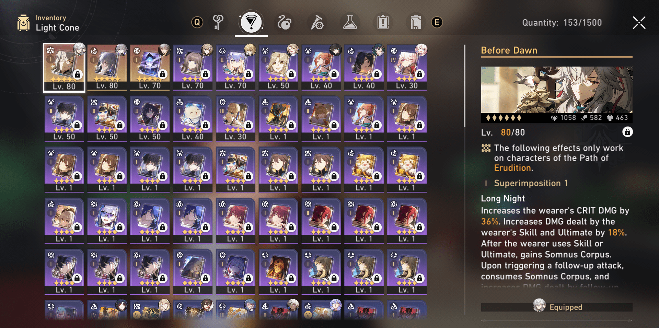Click the Equipped character bar

pos(557,307)
